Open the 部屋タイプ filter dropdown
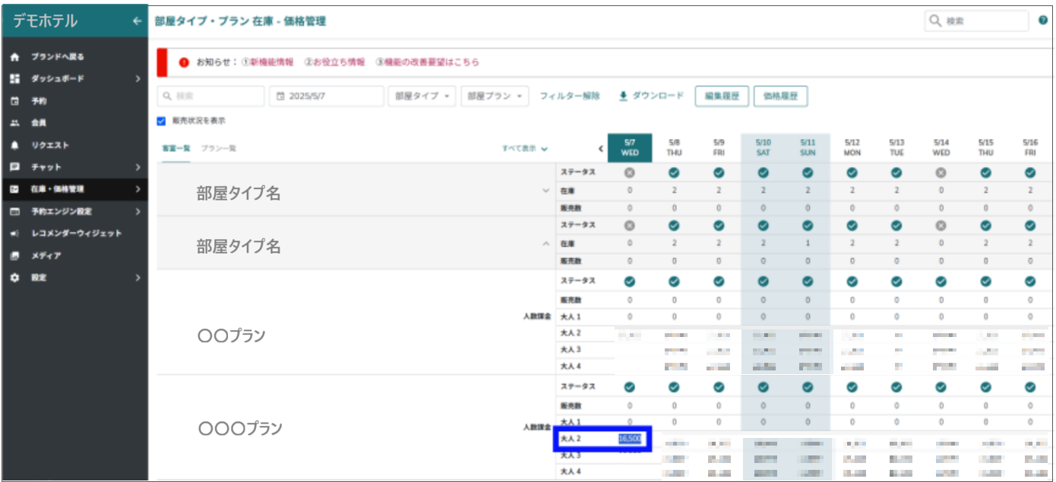1056x482 pixels. pyautogui.click(x=421, y=96)
